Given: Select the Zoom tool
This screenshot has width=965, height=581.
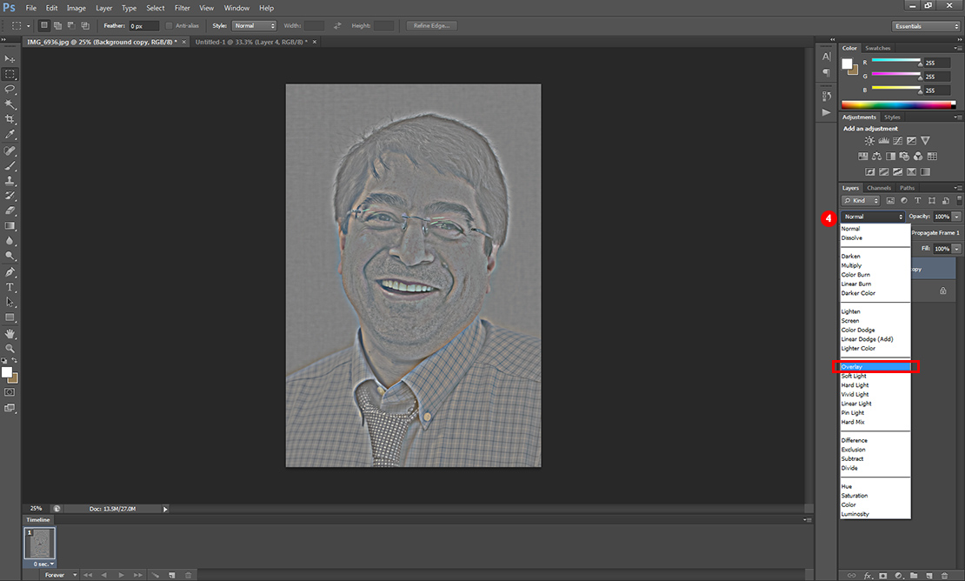Looking at the screenshot, I should click(10, 349).
